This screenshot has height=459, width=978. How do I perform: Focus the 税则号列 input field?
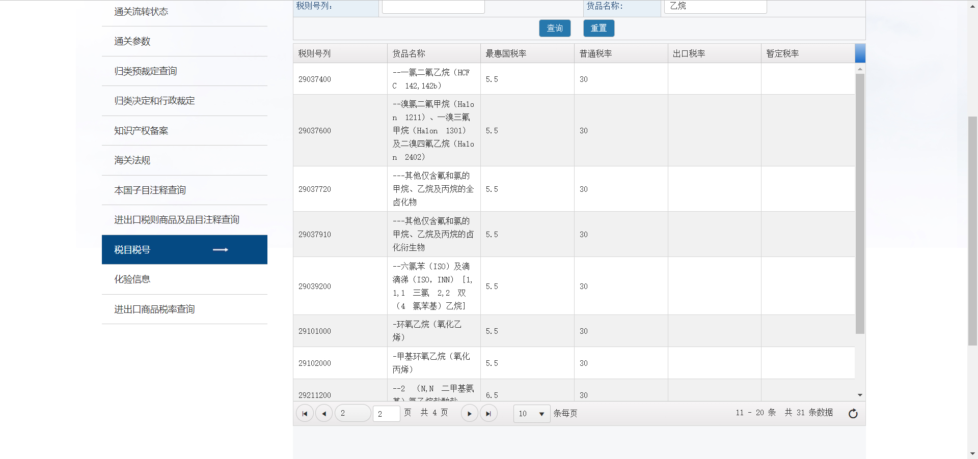tap(433, 6)
